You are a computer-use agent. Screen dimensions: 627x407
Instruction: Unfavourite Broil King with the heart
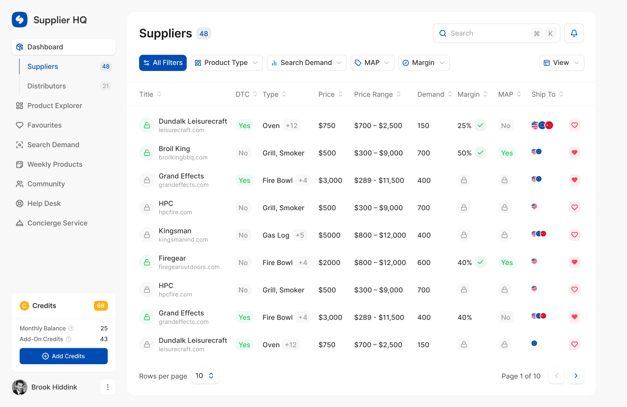(574, 152)
